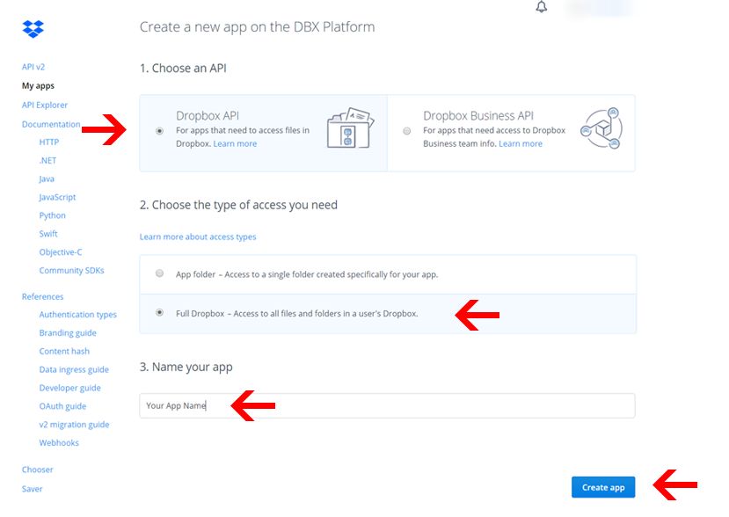Image resolution: width=729 pixels, height=517 pixels.
Task: Go to My apps
Action: [x=37, y=85]
